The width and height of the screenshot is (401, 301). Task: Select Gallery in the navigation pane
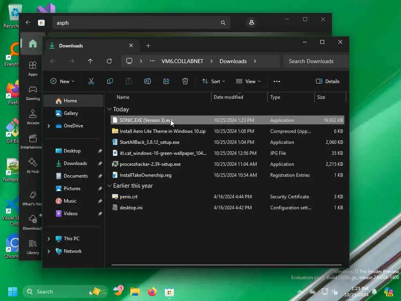click(x=73, y=113)
